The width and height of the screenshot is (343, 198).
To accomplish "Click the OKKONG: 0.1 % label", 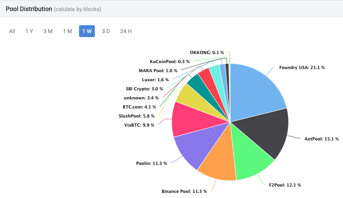I will pos(207,52).
